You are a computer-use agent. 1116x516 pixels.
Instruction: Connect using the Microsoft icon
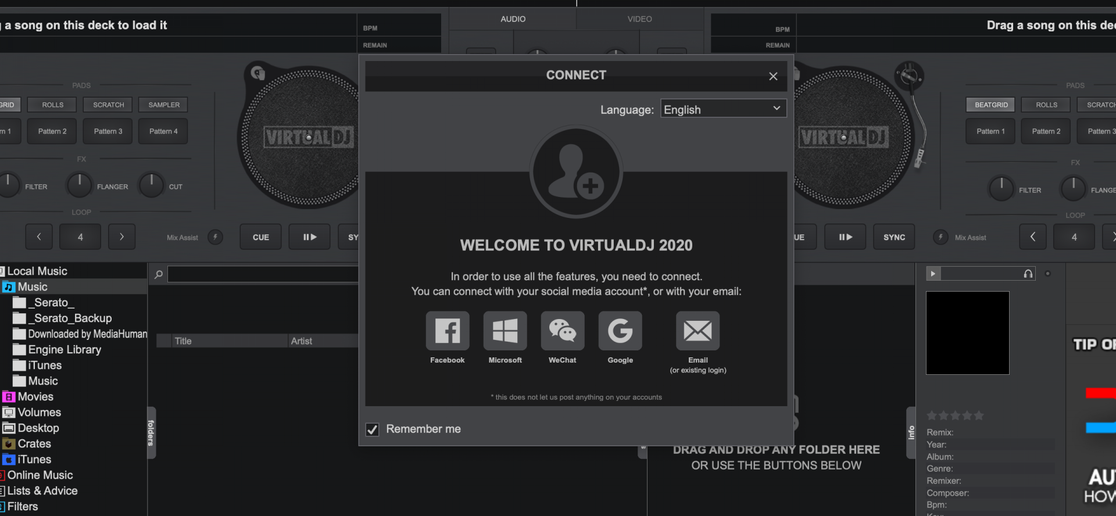505,331
